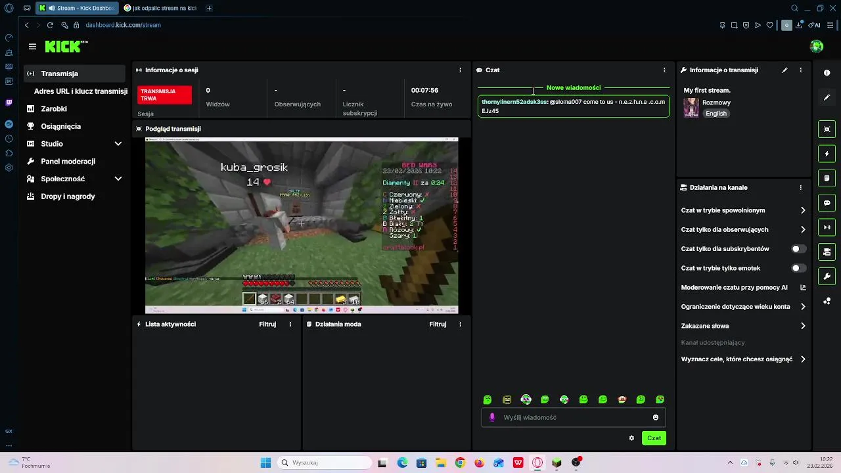This screenshot has width=841, height=473.
Task: Click pencil icon in the right rail
Action: (x=827, y=97)
